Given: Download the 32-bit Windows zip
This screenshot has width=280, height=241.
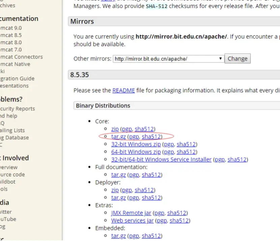Looking at the screenshot, I should [x=136, y=144].
